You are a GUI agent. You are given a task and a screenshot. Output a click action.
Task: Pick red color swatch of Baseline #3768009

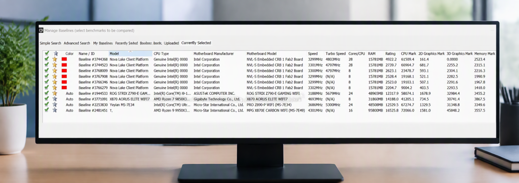(x=64, y=70)
